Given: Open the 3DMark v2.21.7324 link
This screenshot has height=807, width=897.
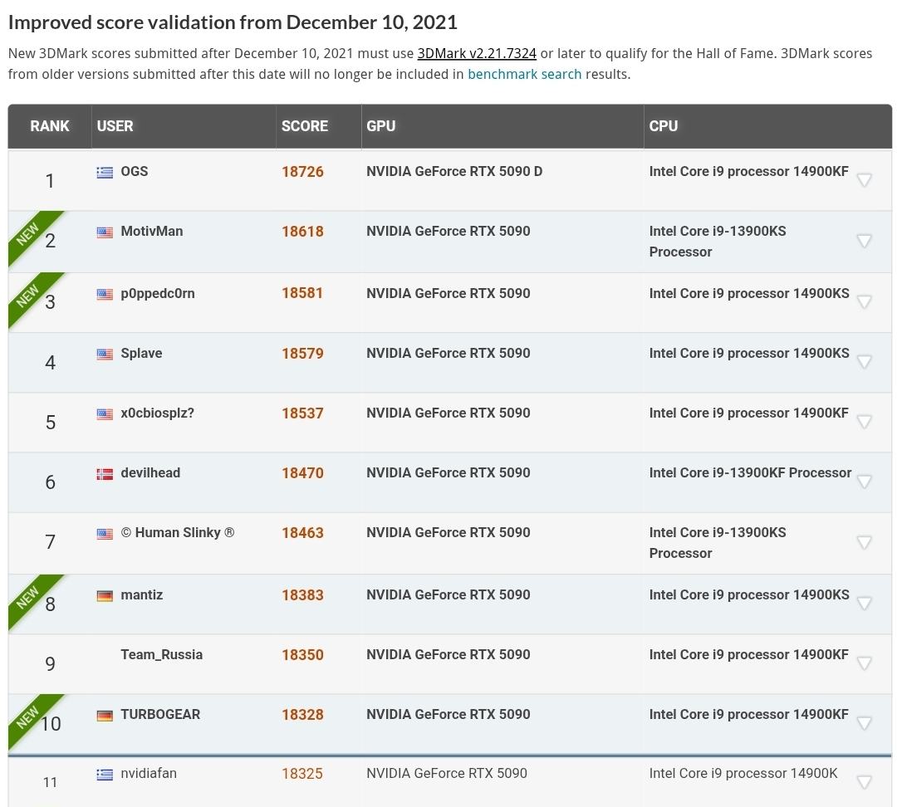Looking at the screenshot, I should pos(477,53).
